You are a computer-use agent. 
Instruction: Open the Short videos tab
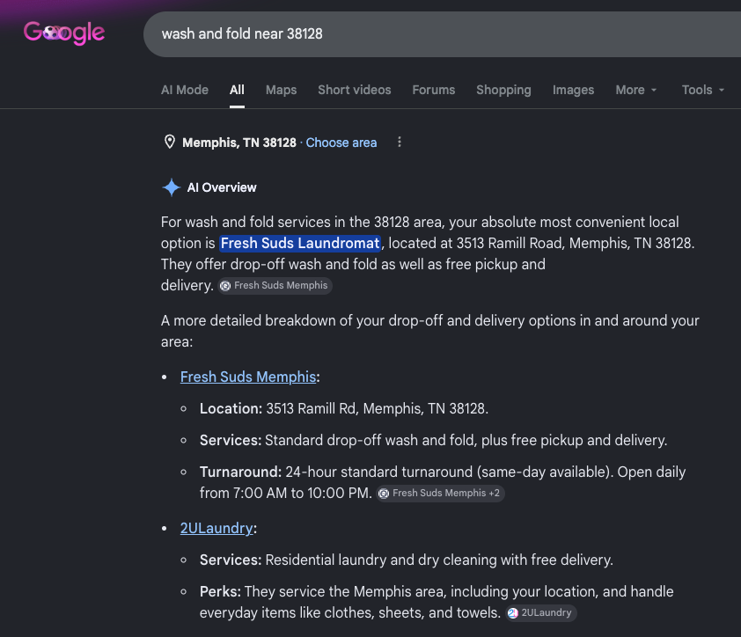point(355,90)
